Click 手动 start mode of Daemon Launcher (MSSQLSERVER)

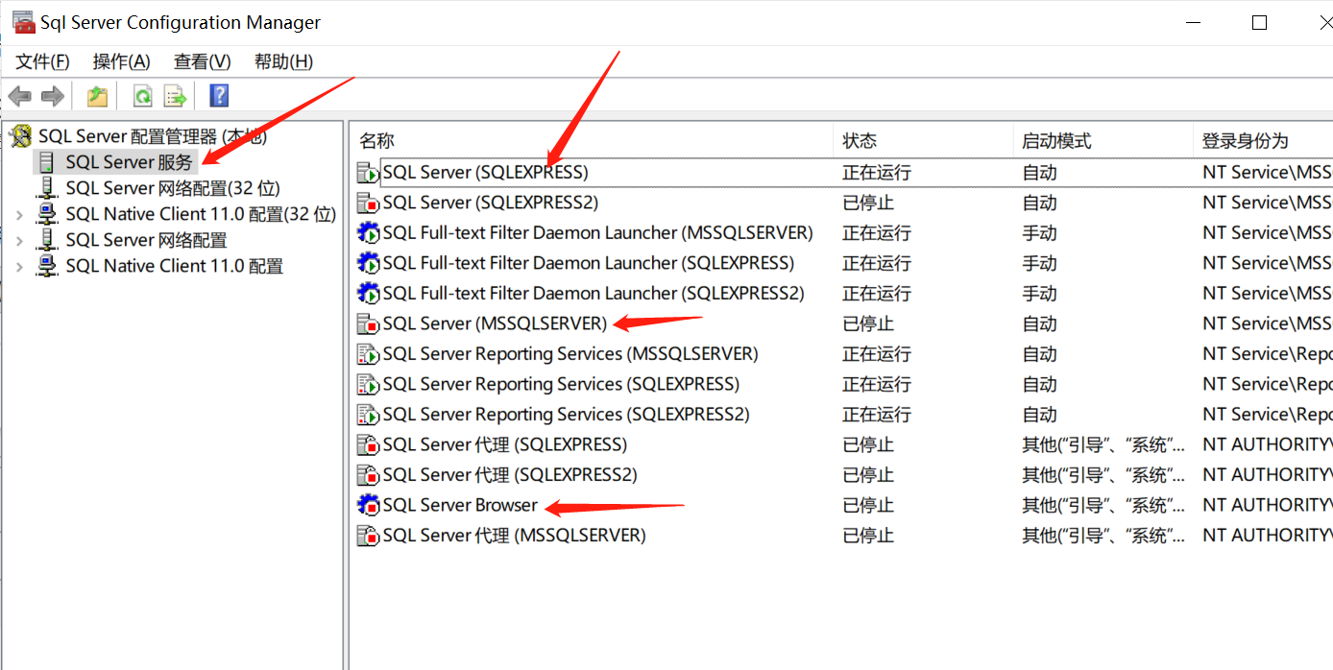tap(1039, 233)
